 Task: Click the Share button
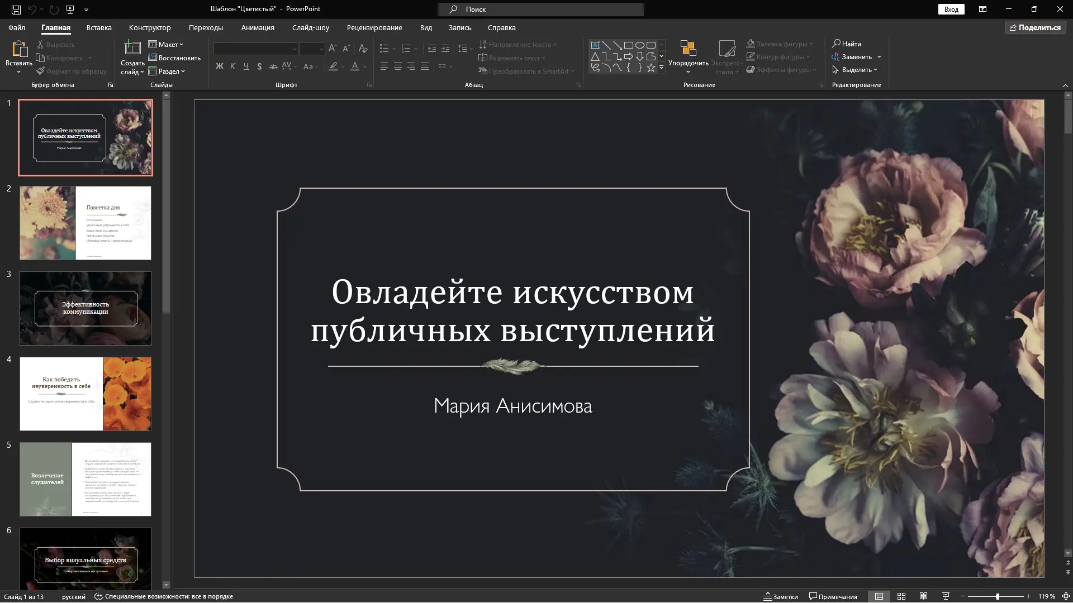click(1035, 27)
